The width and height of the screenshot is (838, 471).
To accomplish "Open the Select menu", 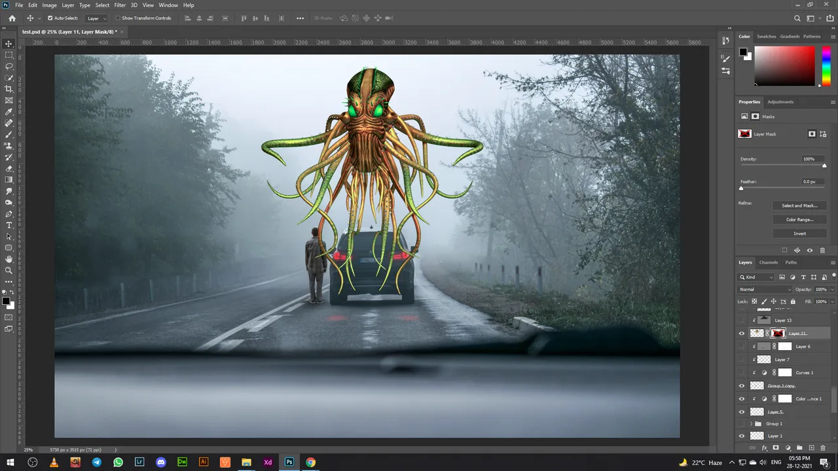I will click(102, 5).
